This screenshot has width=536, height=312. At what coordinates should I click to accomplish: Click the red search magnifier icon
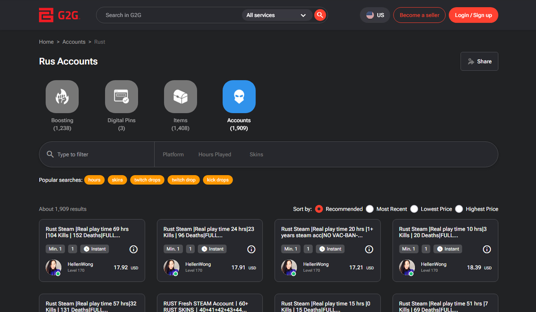pyautogui.click(x=320, y=15)
